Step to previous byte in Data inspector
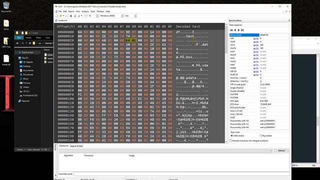The height and width of the screenshot is (180, 320). tap(235, 30)
